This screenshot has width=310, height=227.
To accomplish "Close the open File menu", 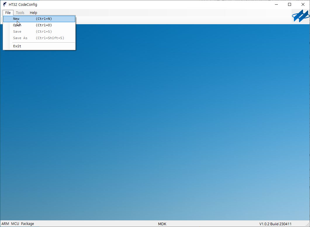I will point(8,13).
